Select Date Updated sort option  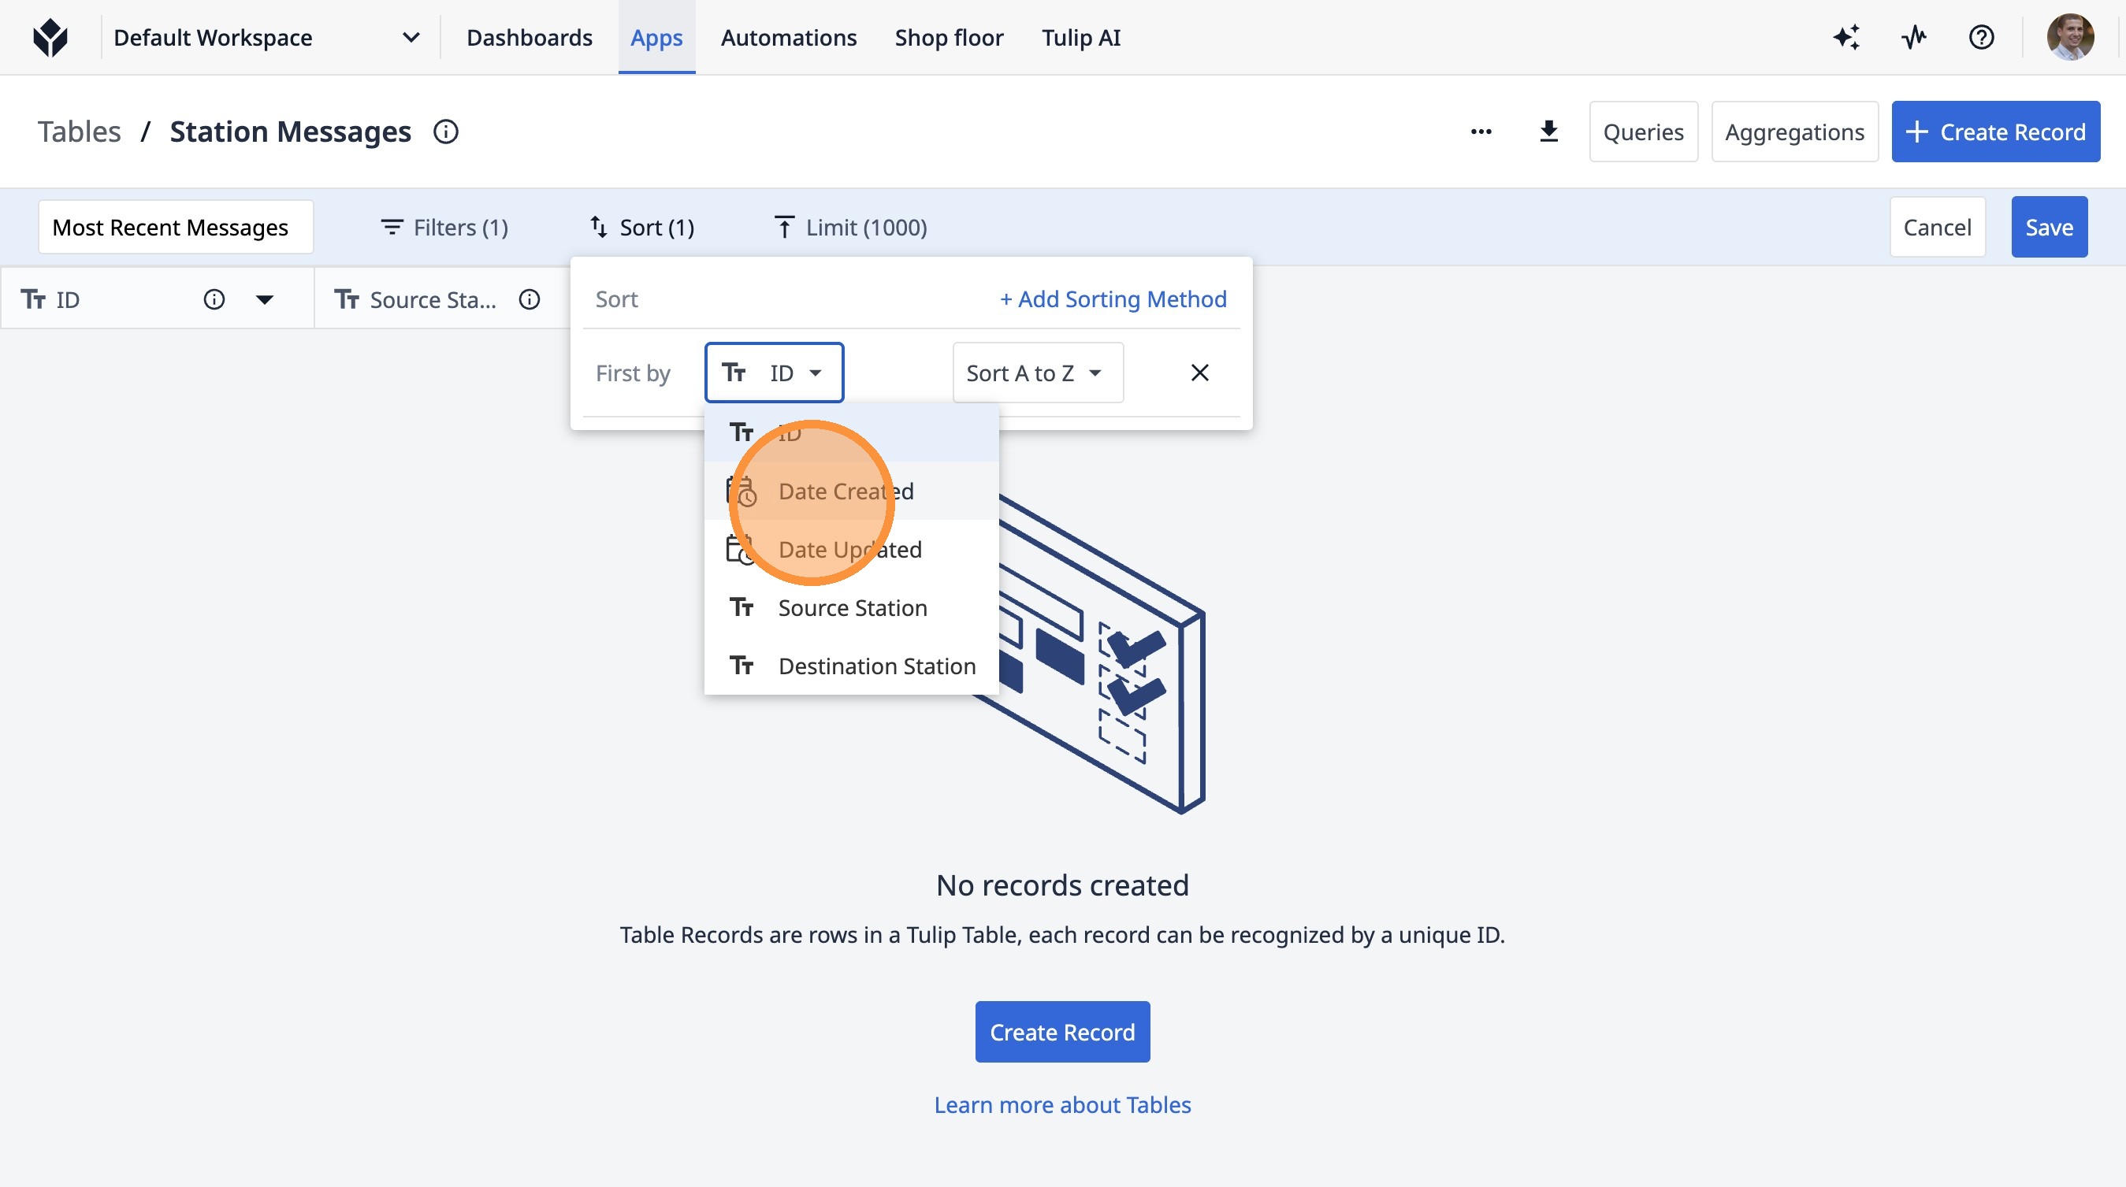850,551
